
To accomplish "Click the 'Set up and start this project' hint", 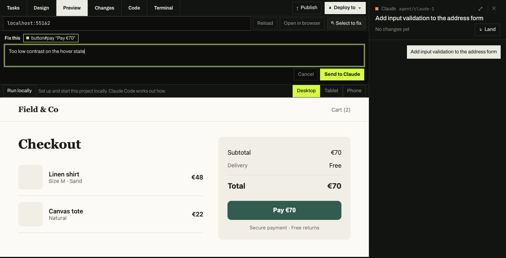I will click(102, 91).
